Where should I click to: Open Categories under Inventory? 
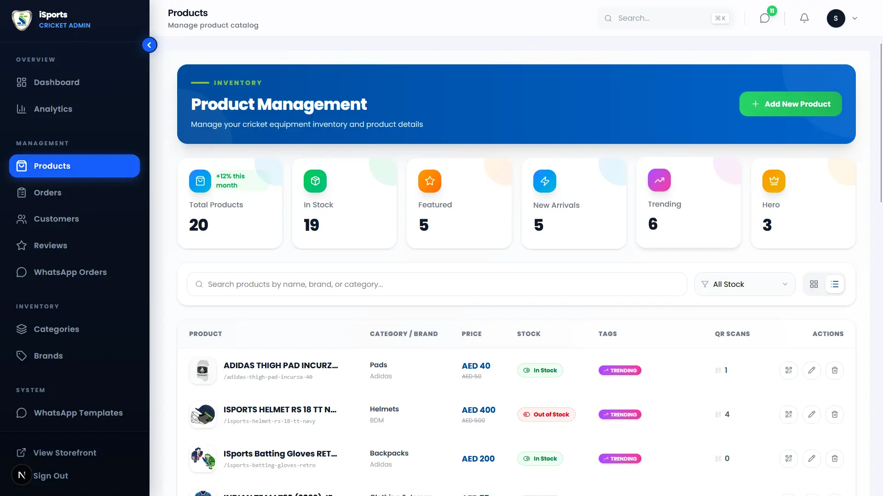75,329
